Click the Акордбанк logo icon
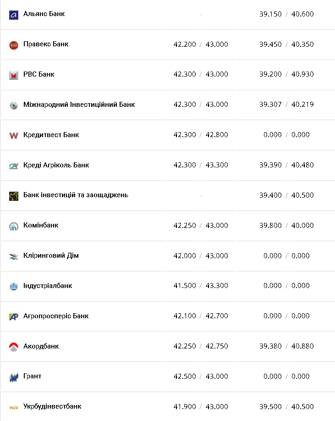This screenshot has height=421, width=335. [13, 347]
